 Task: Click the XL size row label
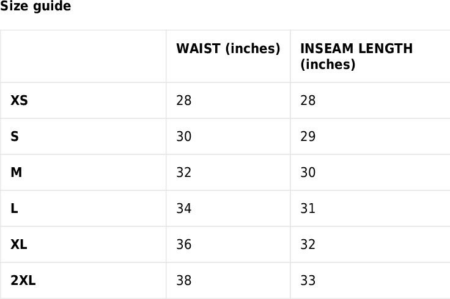(19, 245)
